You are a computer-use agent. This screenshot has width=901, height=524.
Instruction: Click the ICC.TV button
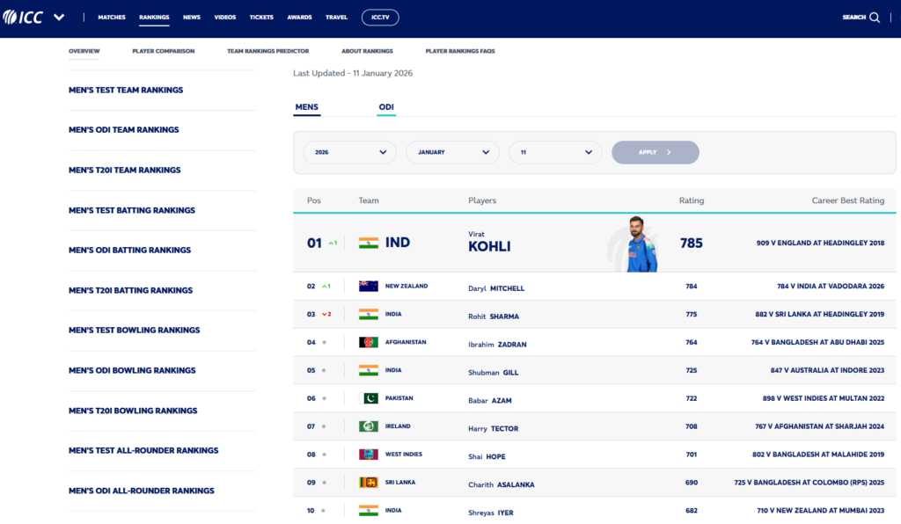[x=379, y=17]
